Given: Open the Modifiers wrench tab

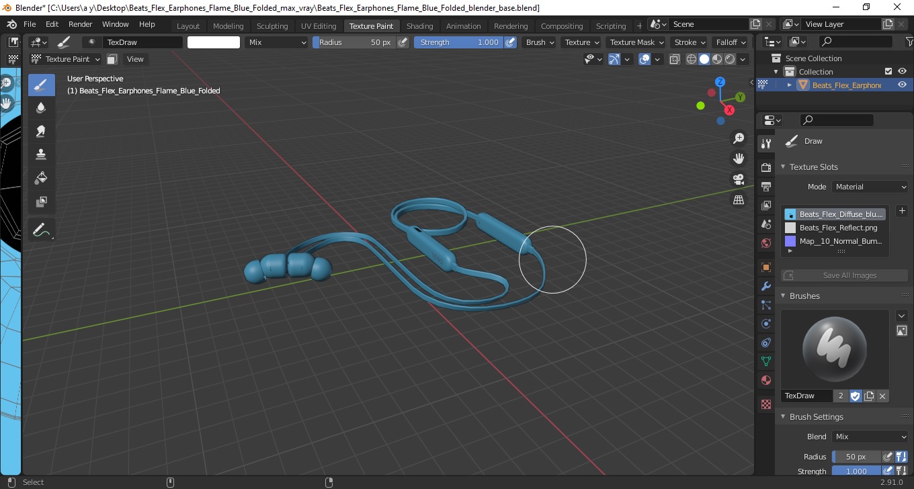Looking at the screenshot, I should pyautogui.click(x=765, y=286).
